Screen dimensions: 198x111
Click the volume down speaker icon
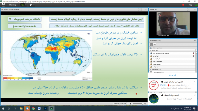pyautogui.click(x=130, y=104)
